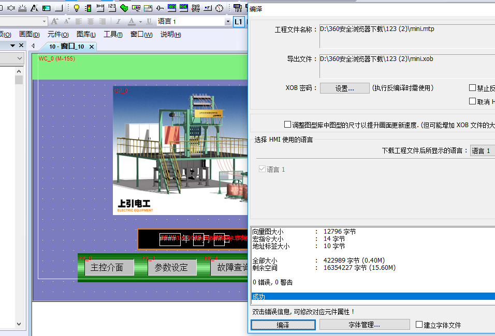
Task: Click the traffic light word lamp icon
Action: 88,8
